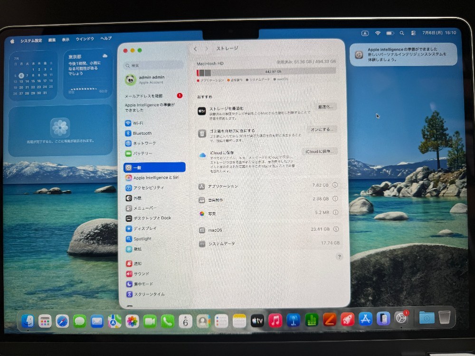The height and width of the screenshot is (356, 475).
Task: Click the iCloudに保存… button
Action: [x=320, y=151]
